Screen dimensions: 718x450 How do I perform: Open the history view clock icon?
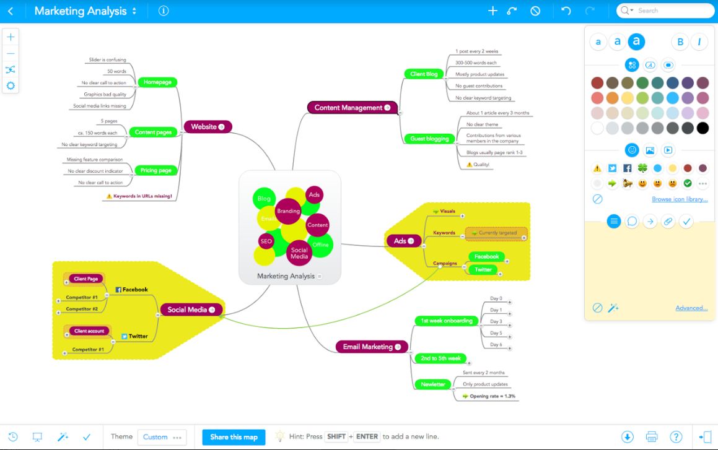click(x=13, y=437)
